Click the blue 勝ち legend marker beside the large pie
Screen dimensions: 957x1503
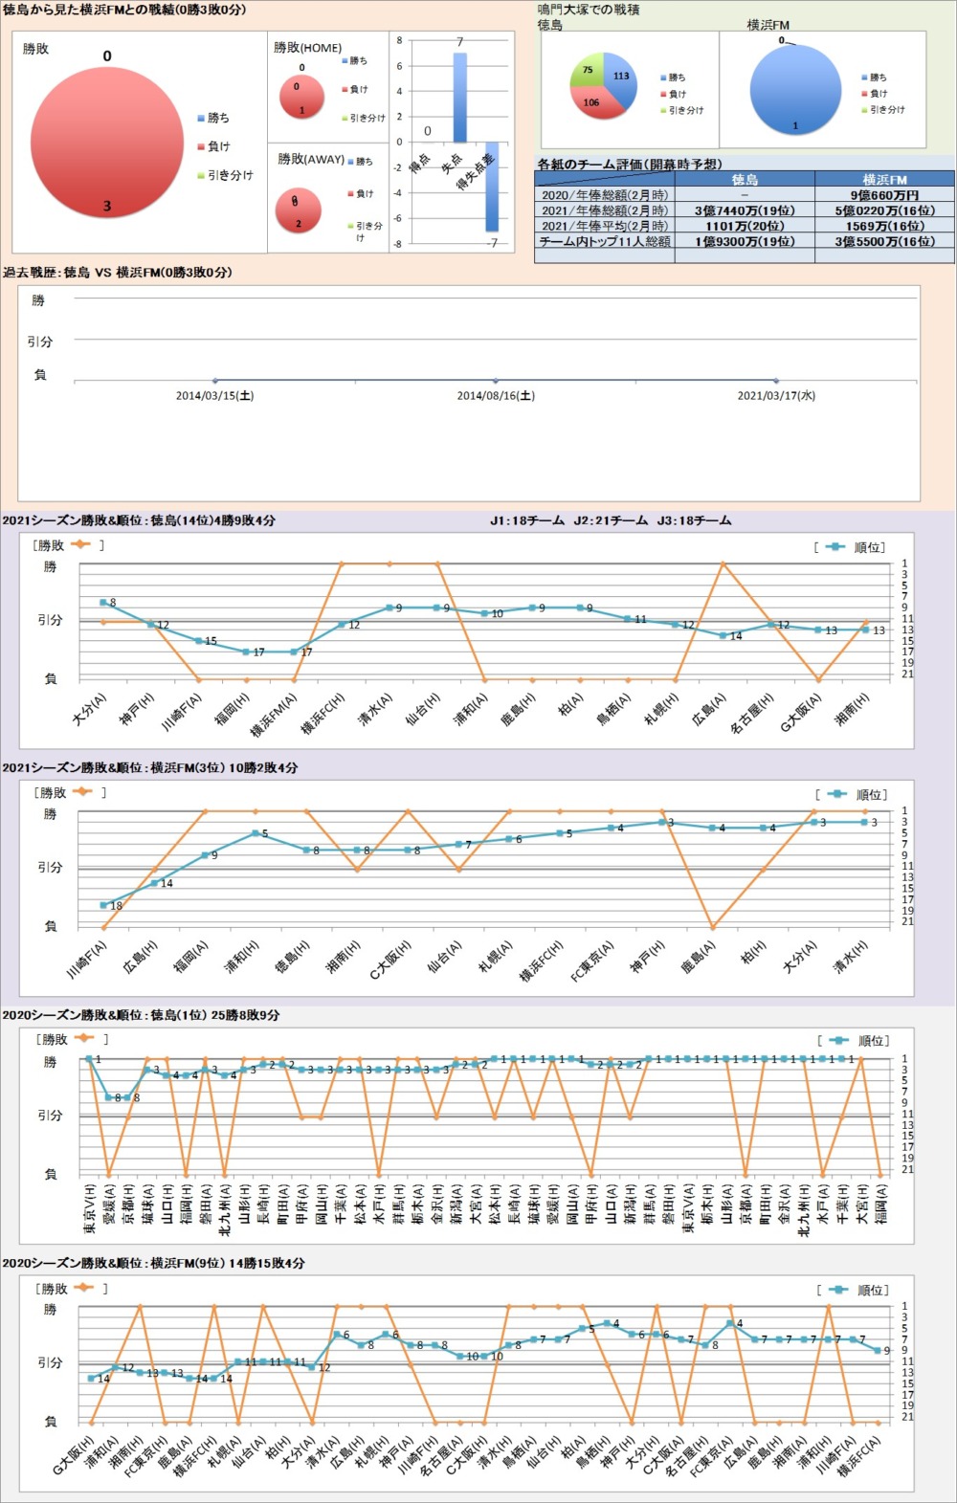point(201,119)
